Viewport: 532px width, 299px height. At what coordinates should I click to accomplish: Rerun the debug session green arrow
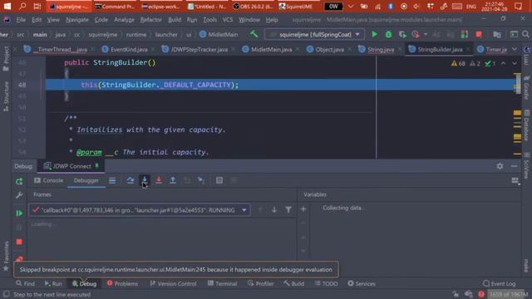(19, 181)
